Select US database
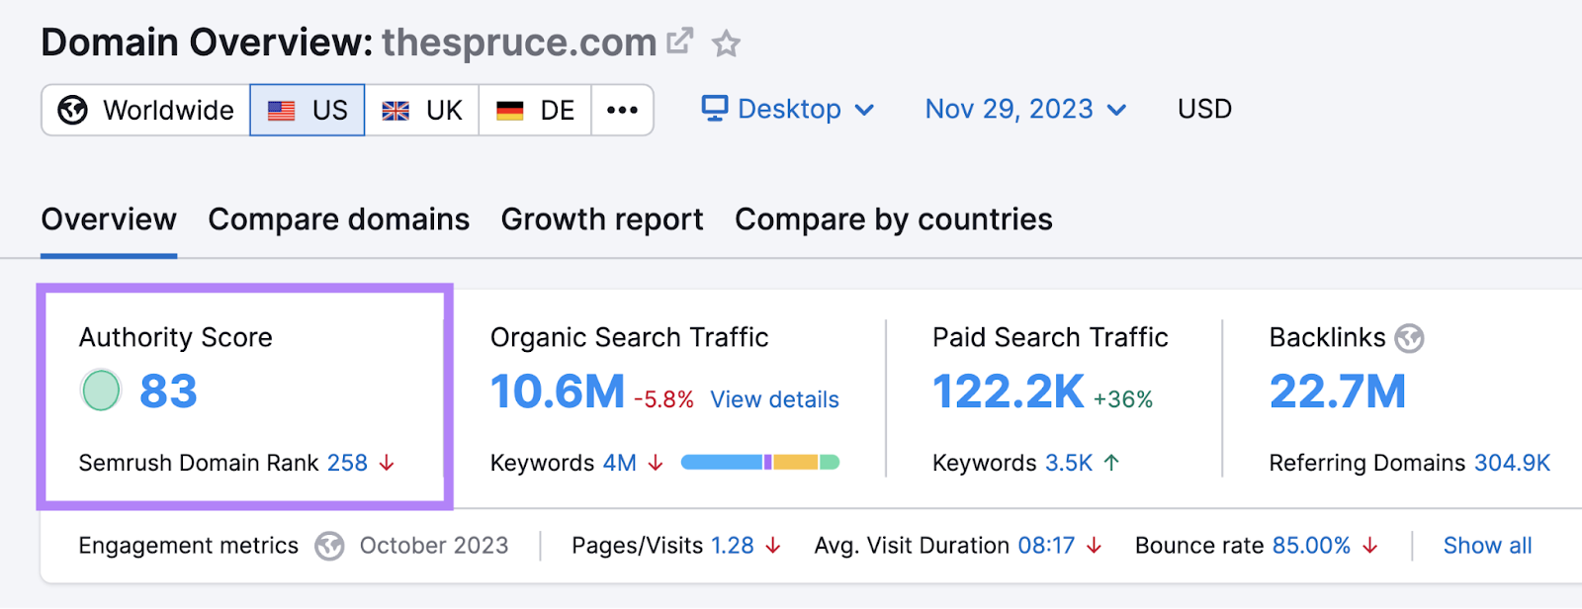1582x609 pixels. (308, 110)
